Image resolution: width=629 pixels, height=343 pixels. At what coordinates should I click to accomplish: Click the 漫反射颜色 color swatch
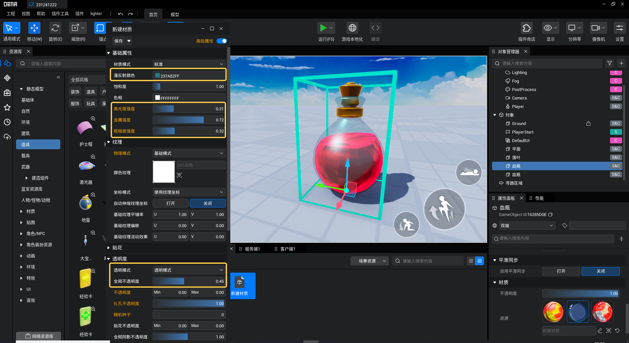[x=157, y=76]
